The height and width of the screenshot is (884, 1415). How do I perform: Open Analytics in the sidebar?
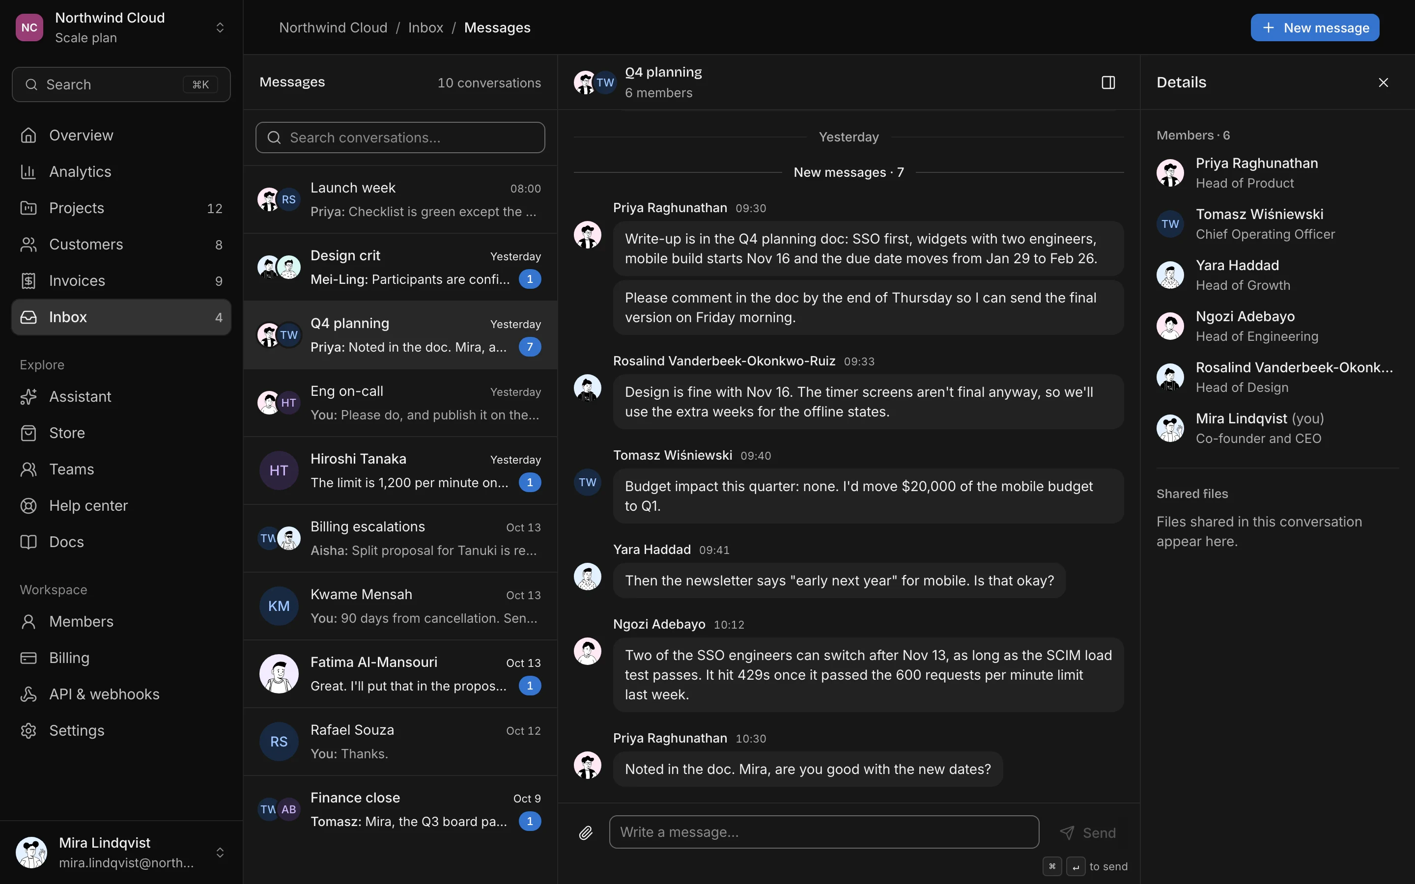[121, 171]
